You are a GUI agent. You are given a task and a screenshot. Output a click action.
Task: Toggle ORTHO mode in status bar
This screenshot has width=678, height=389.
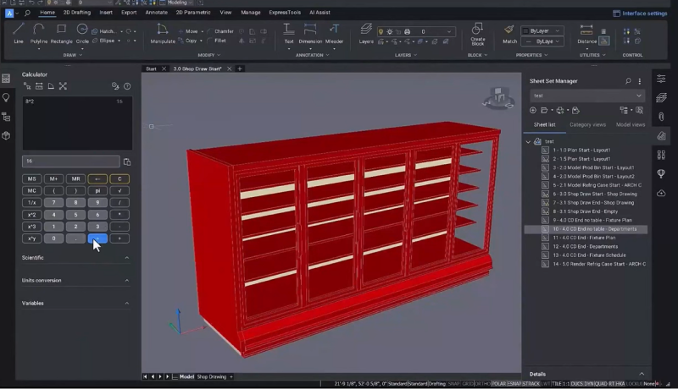pyautogui.click(x=481, y=384)
